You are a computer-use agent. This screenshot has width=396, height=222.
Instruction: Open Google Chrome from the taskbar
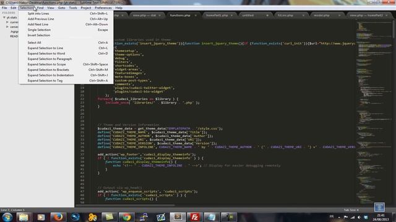pyautogui.click(x=126, y=217)
